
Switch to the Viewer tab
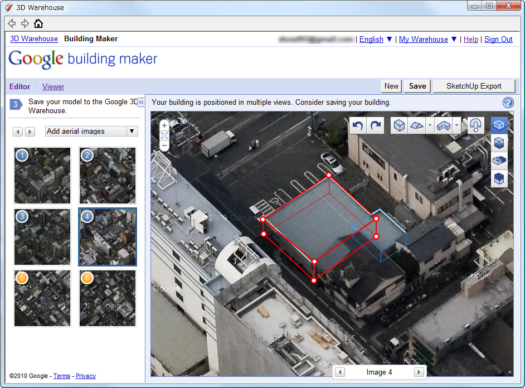click(54, 86)
